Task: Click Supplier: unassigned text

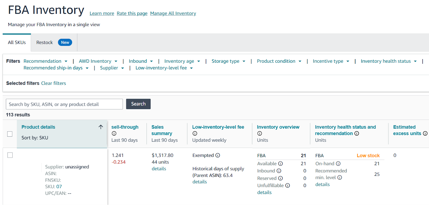Action: pos(67,167)
